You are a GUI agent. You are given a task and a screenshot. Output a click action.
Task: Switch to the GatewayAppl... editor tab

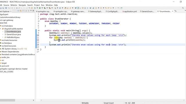tap(95, 12)
